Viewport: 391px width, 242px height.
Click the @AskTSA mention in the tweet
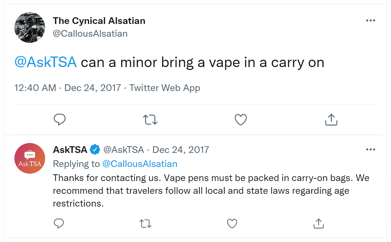pos(45,63)
